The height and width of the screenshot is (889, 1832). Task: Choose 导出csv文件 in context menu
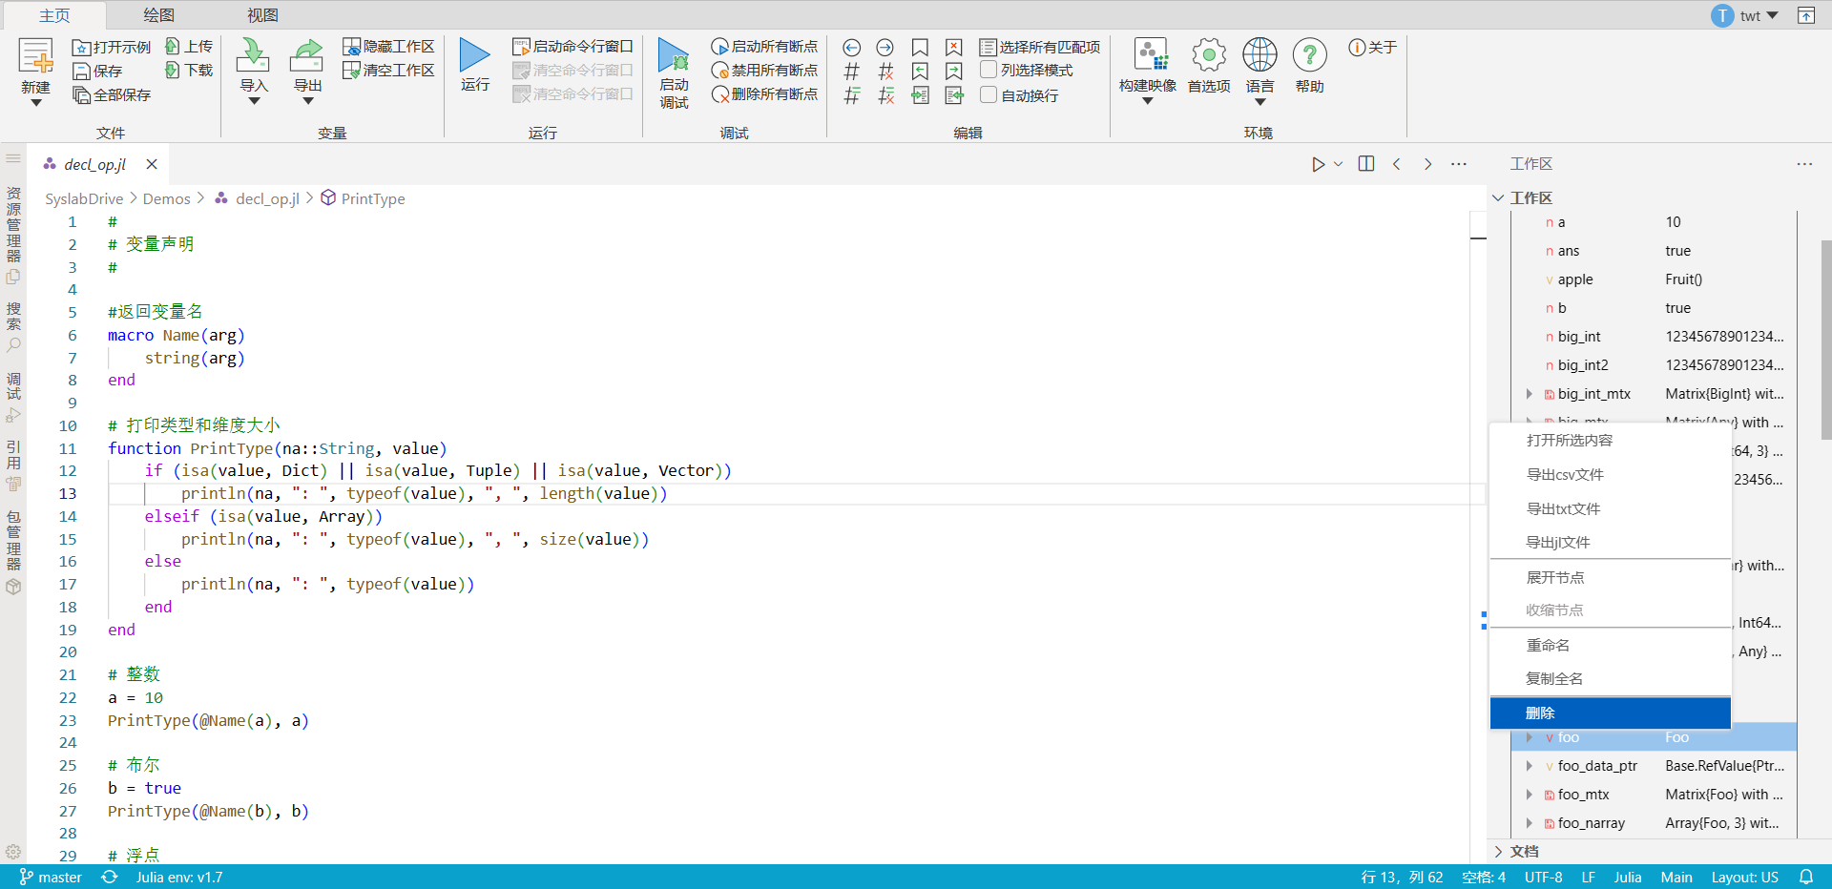click(1611, 474)
